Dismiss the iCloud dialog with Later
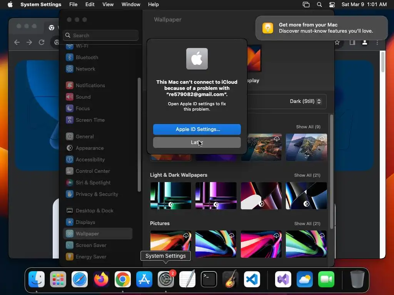Viewport: 394px width, 295px height. coord(197,142)
